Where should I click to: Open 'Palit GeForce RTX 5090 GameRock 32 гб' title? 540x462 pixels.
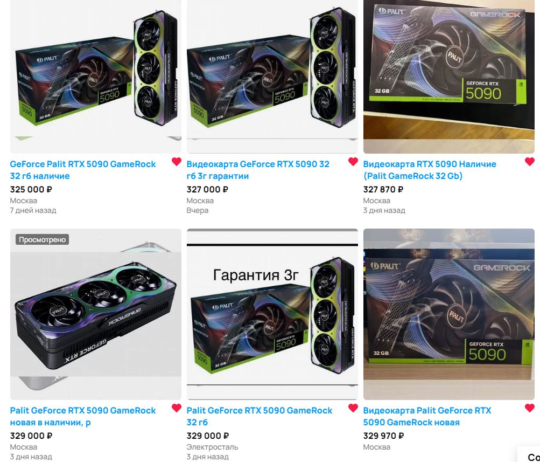[260, 416]
